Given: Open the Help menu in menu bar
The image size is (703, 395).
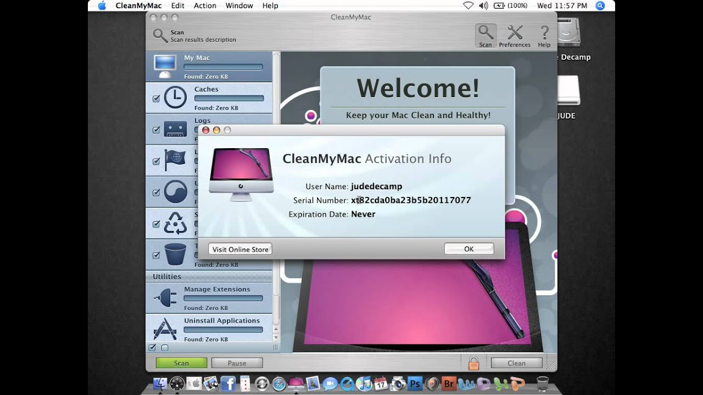Looking at the screenshot, I should pyautogui.click(x=270, y=5).
